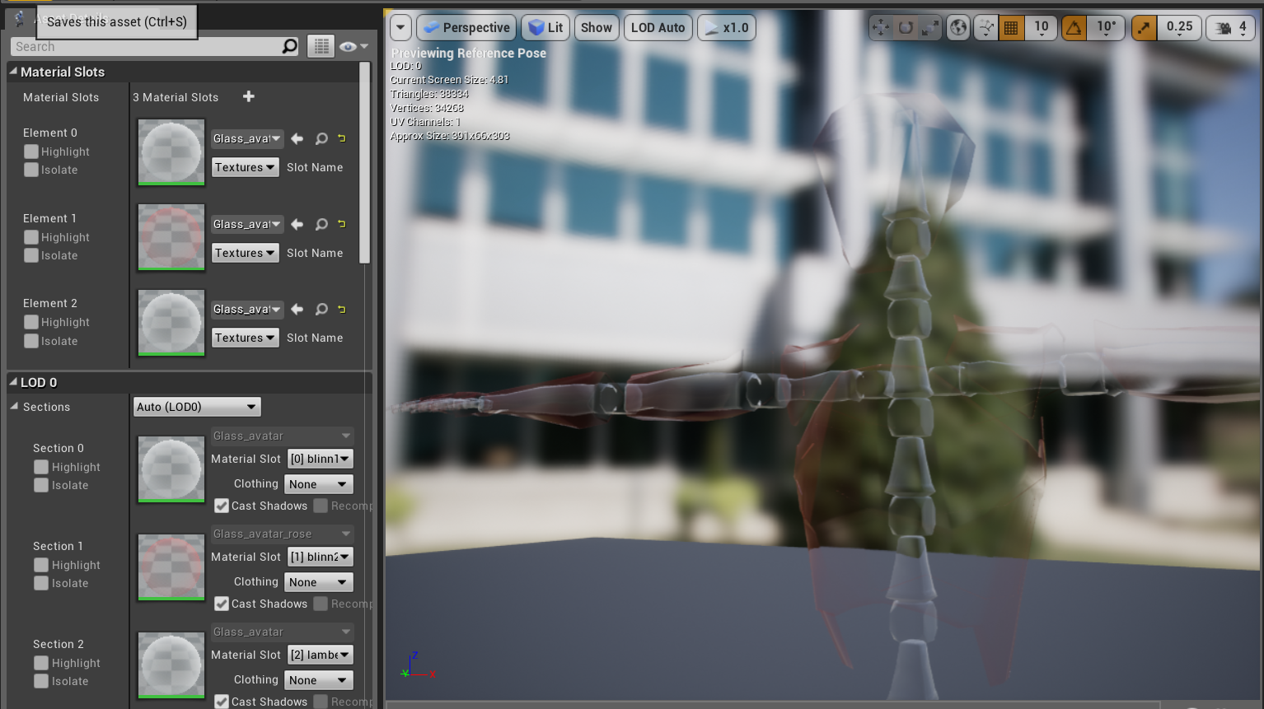Open Element 2 Textures dropdown

pos(246,338)
